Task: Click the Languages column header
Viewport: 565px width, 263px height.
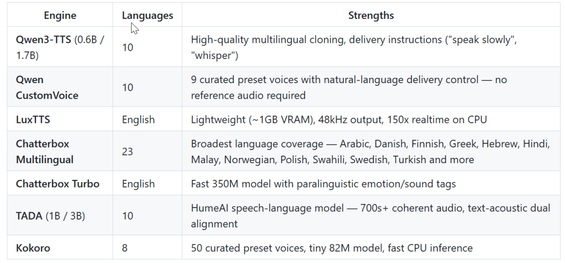Action: tap(147, 15)
